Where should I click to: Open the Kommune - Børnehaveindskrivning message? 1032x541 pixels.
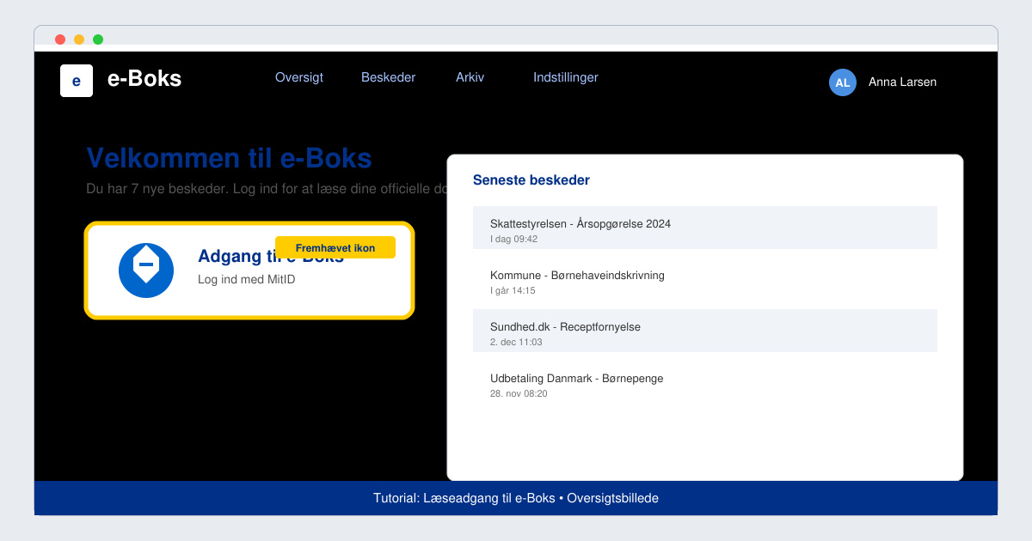[x=705, y=279]
